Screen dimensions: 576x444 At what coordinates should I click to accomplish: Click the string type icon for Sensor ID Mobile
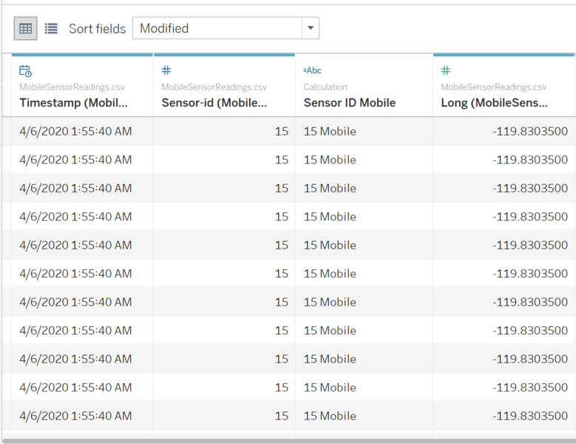(312, 70)
